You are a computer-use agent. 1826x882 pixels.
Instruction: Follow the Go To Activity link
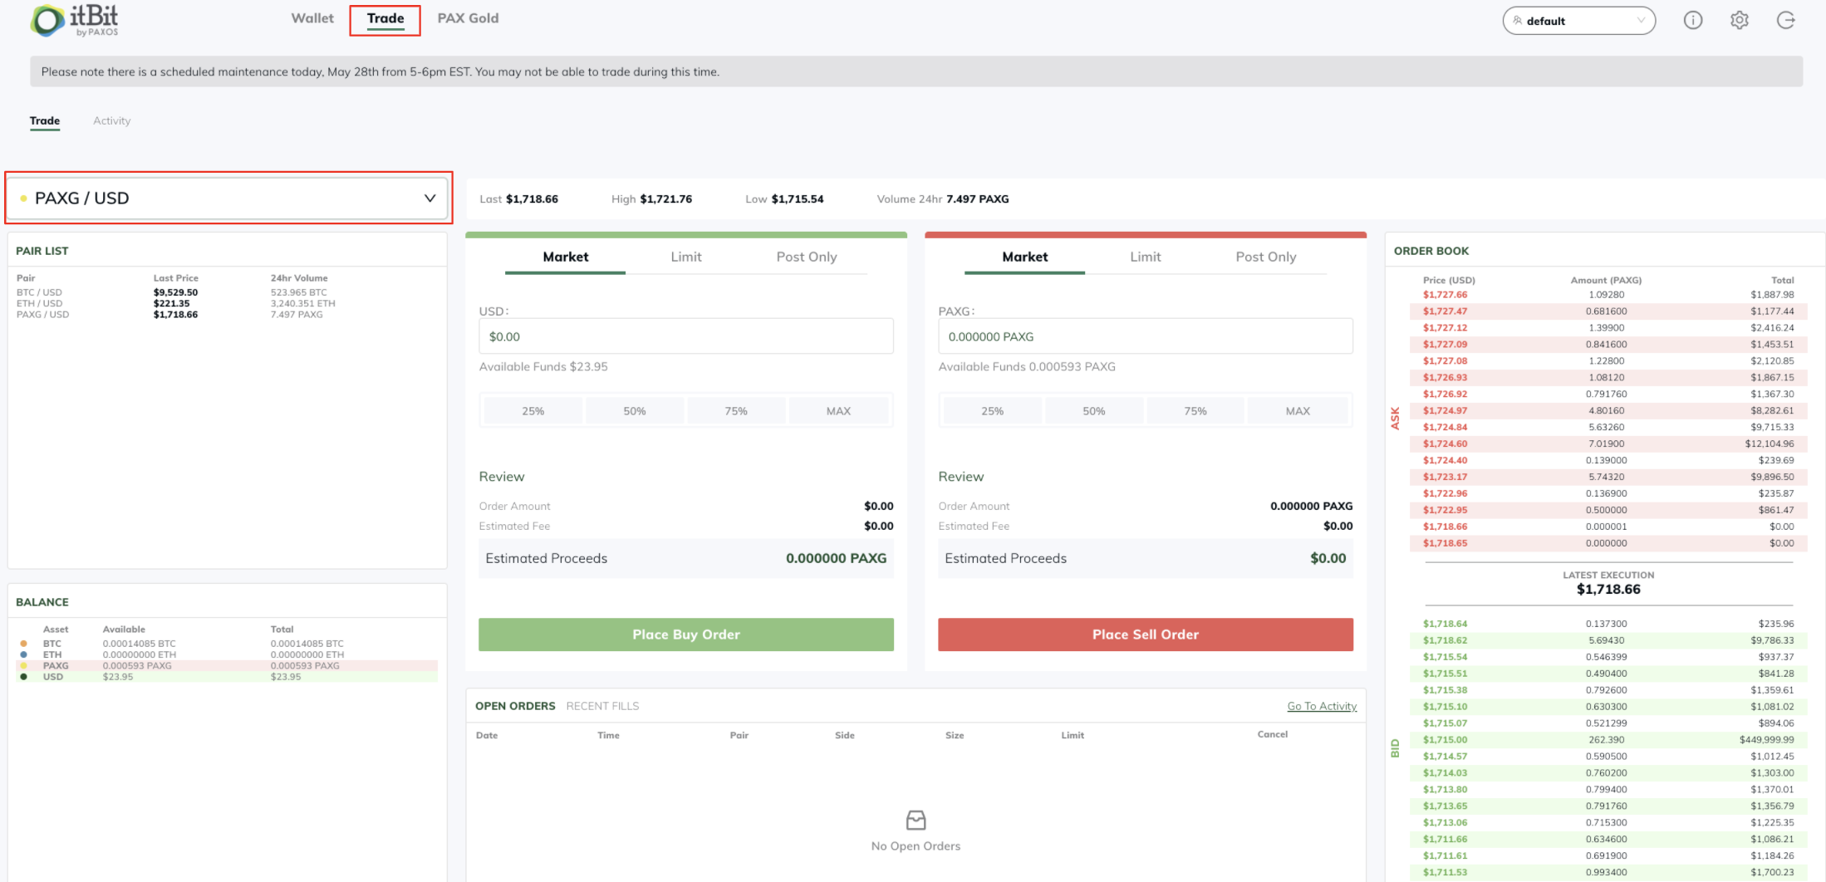point(1321,706)
